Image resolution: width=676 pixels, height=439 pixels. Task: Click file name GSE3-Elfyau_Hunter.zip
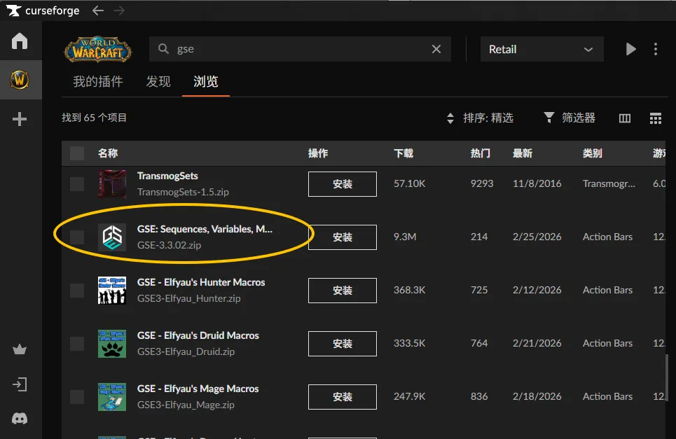(189, 298)
